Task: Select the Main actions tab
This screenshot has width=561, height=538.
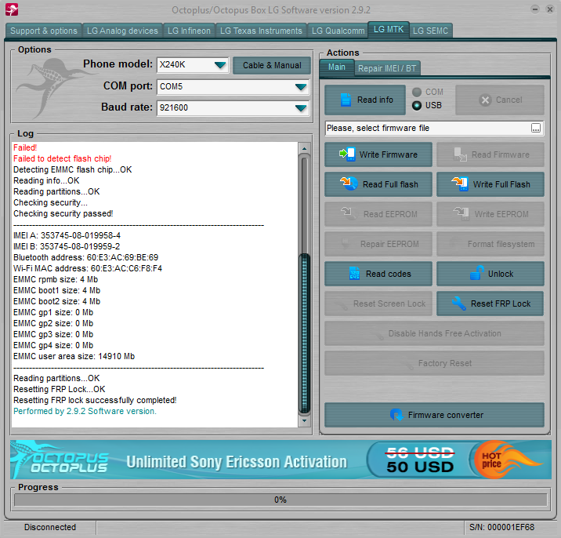Action: click(x=337, y=67)
